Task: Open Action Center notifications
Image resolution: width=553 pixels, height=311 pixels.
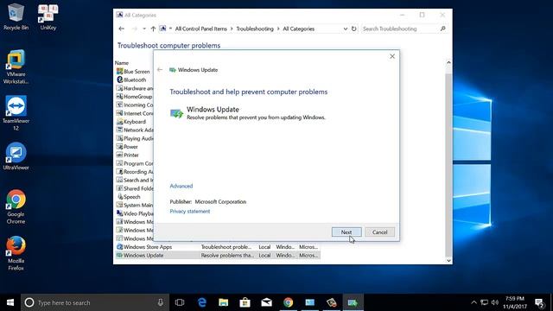Action: coord(539,302)
